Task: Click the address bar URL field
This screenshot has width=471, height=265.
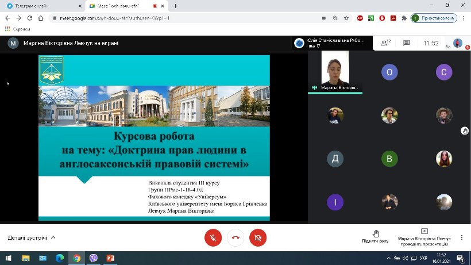Action: 172,18
